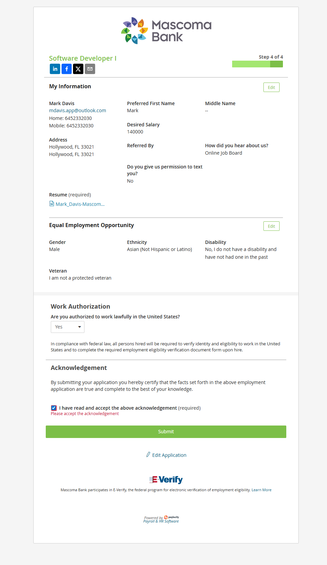Click the pencil icon beside Edit Application
This screenshot has width=327, height=565.
tap(148, 455)
